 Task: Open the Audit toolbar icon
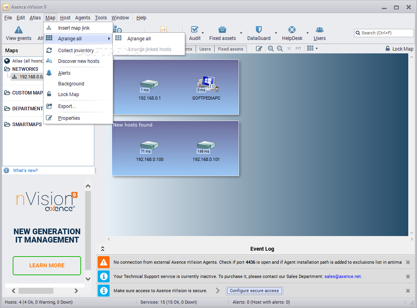(195, 30)
